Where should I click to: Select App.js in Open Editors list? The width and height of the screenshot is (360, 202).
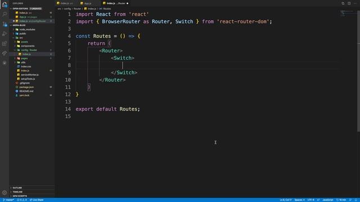32,17
